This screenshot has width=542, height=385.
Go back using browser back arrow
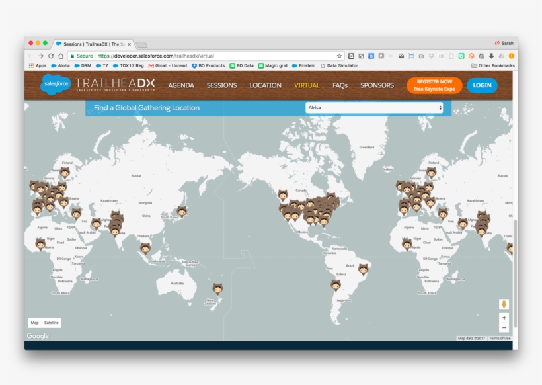pyautogui.click(x=31, y=56)
